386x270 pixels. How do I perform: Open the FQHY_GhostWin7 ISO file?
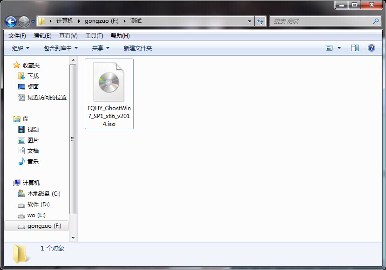109,93
